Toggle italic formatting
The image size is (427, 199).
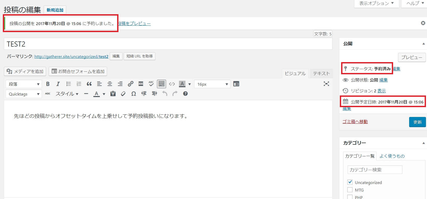pyautogui.click(x=58, y=84)
